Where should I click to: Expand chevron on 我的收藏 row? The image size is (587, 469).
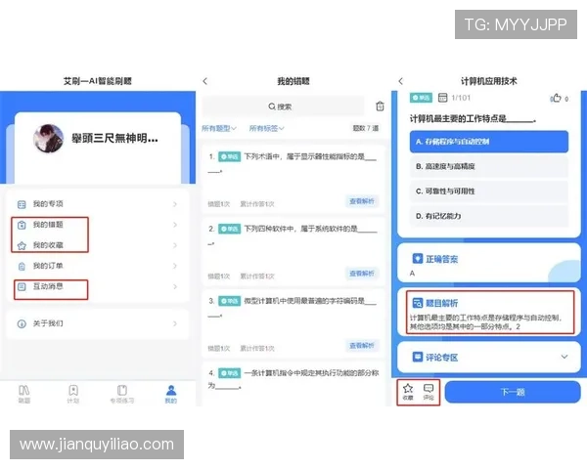[175, 245]
